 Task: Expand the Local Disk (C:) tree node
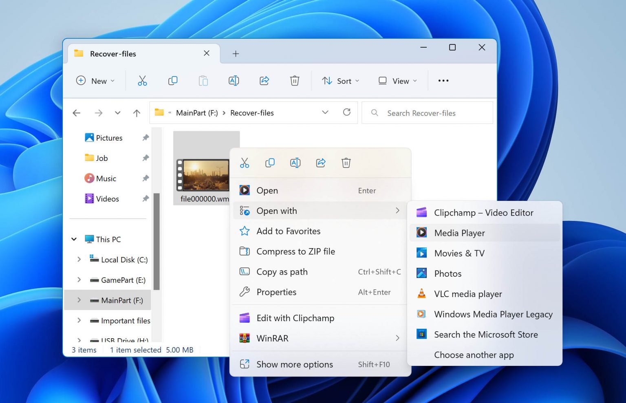pos(79,260)
